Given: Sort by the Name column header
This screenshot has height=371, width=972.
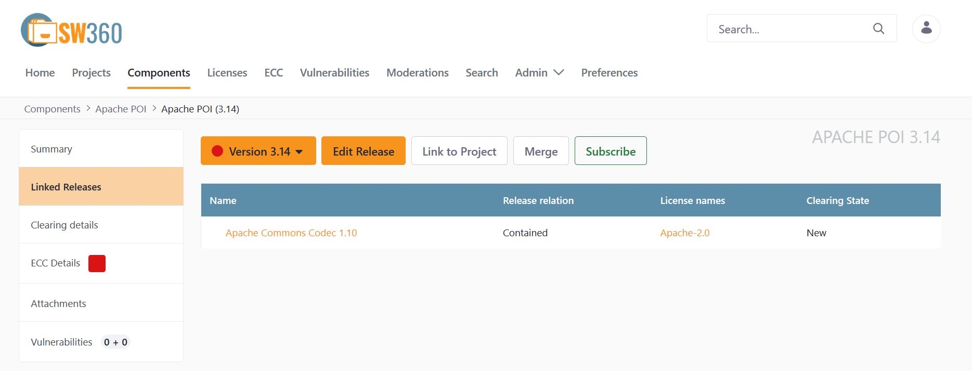Looking at the screenshot, I should [223, 200].
